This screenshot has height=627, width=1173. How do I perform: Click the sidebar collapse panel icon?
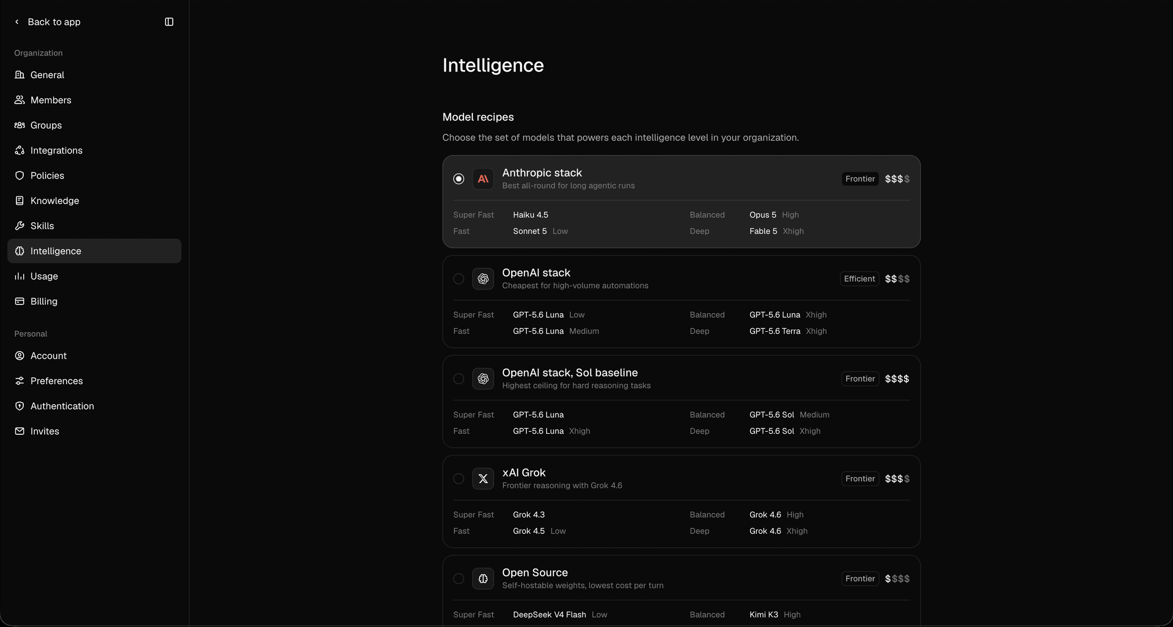(169, 22)
